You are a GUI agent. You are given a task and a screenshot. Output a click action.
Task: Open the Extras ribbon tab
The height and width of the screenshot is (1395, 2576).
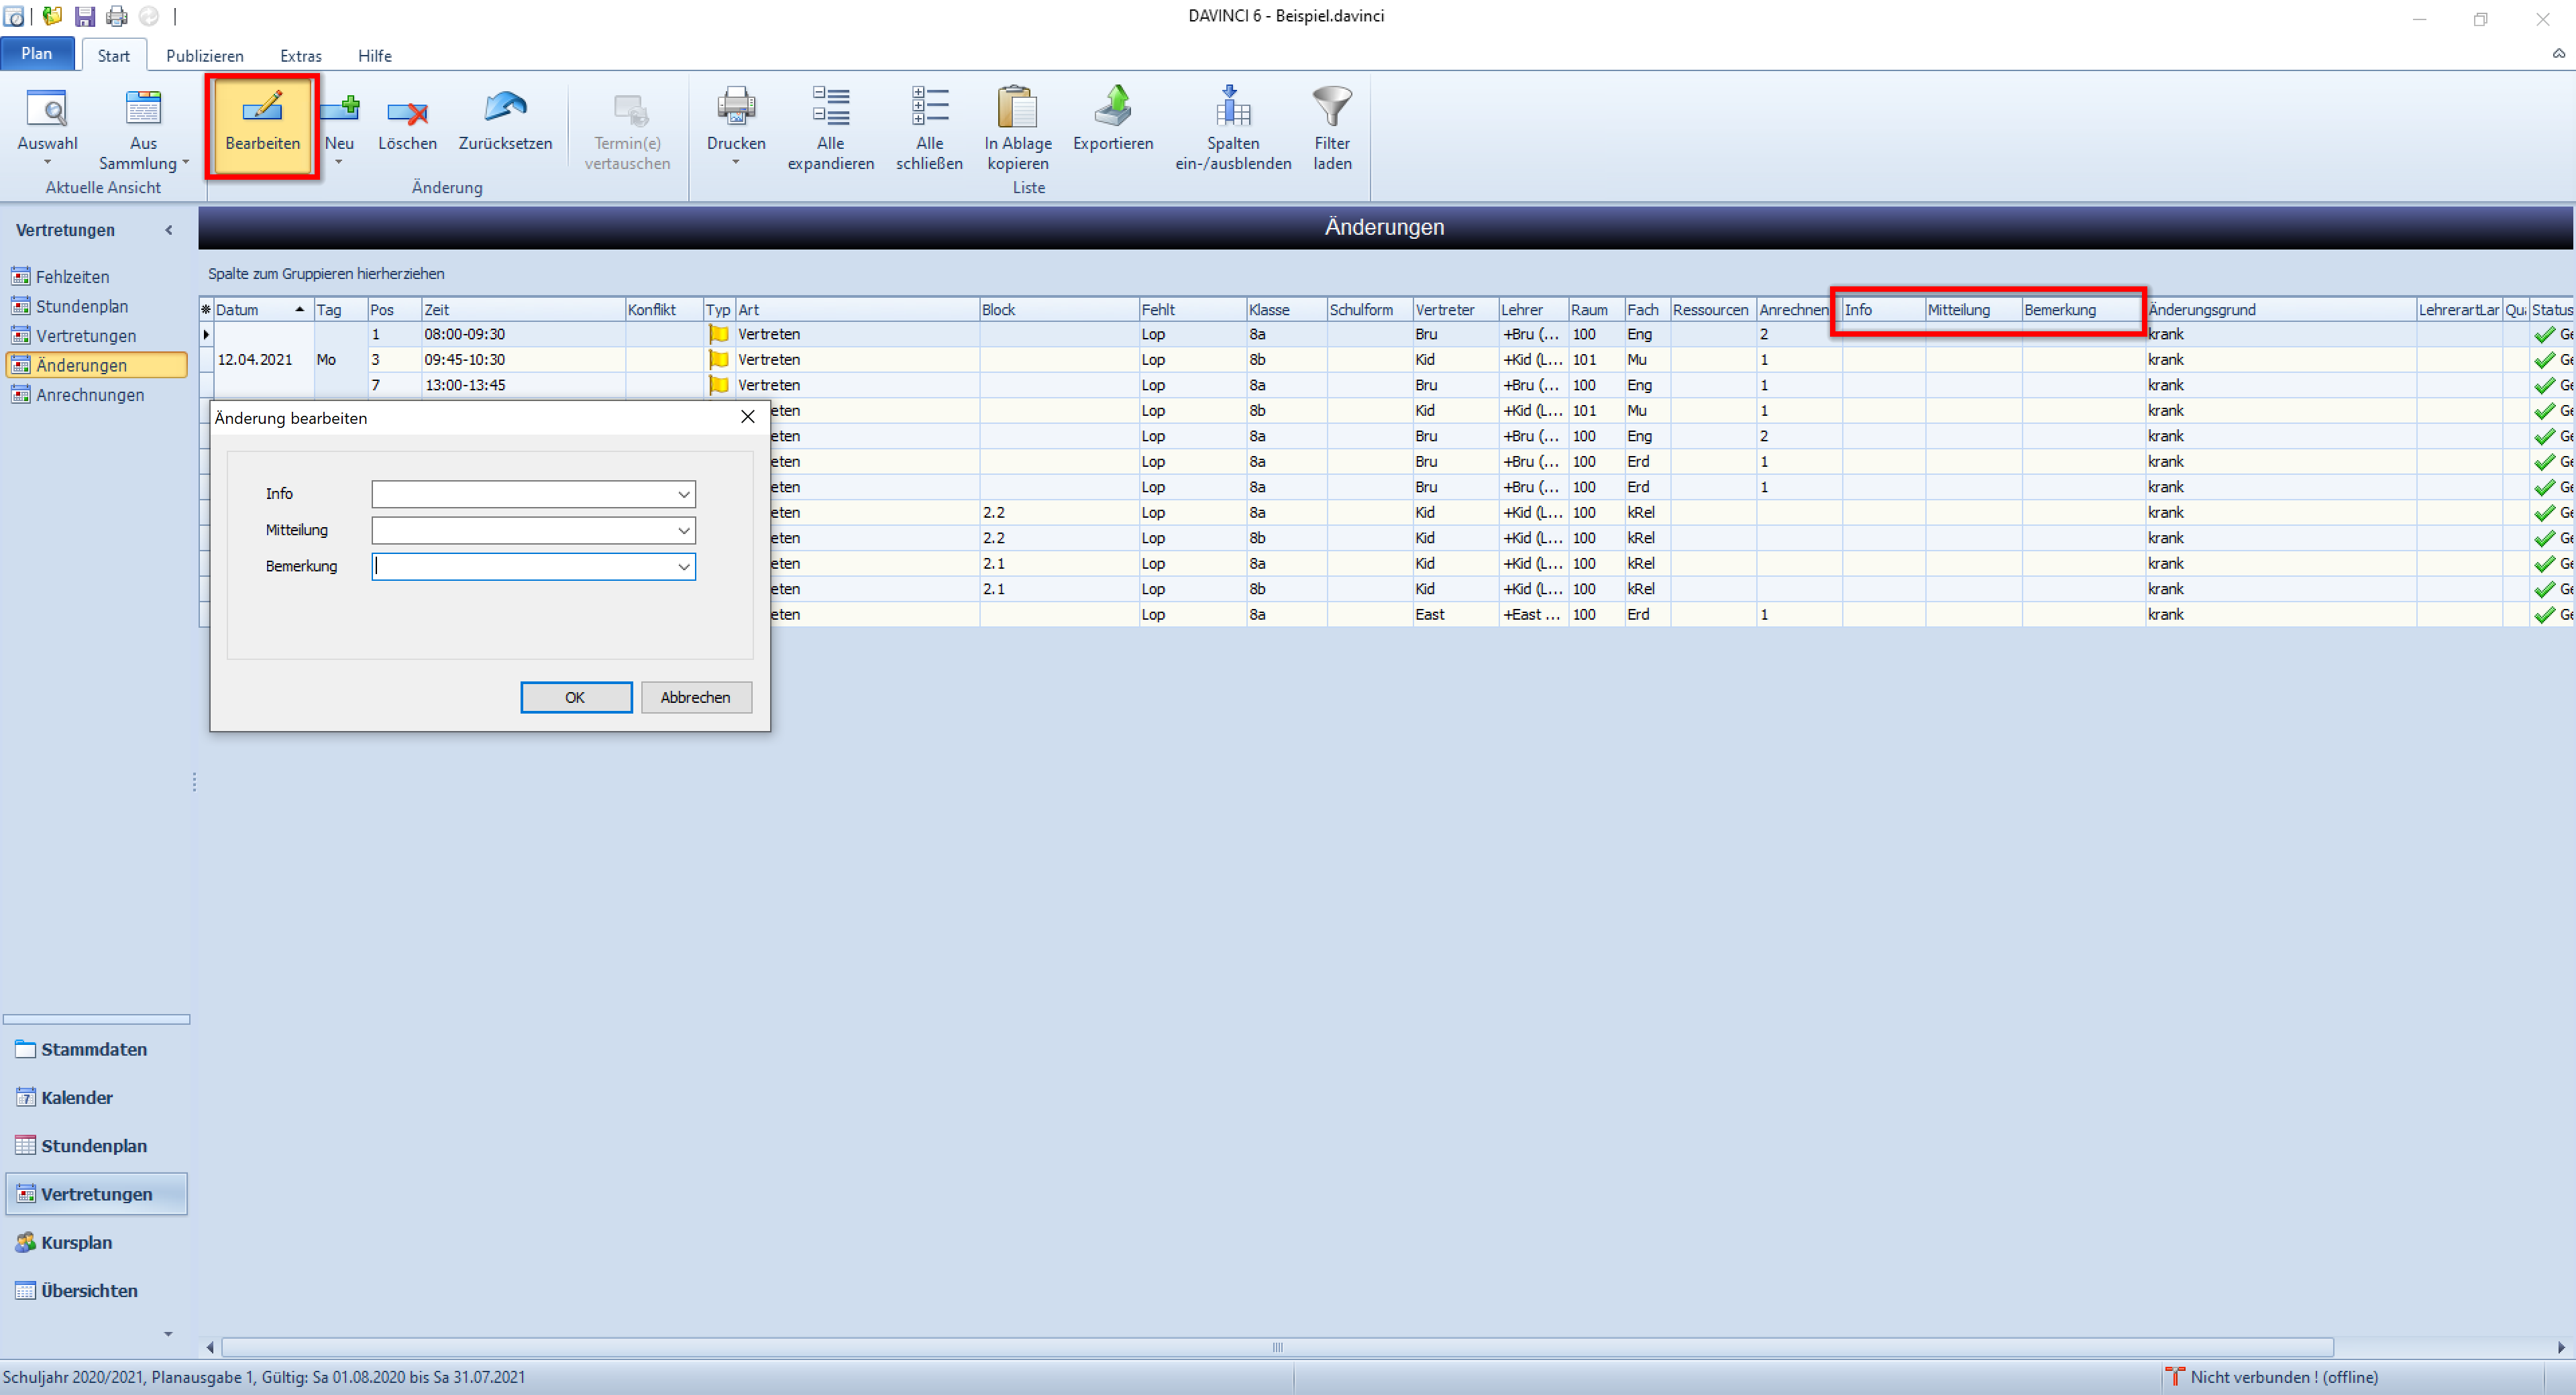click(x=301, y=56)
